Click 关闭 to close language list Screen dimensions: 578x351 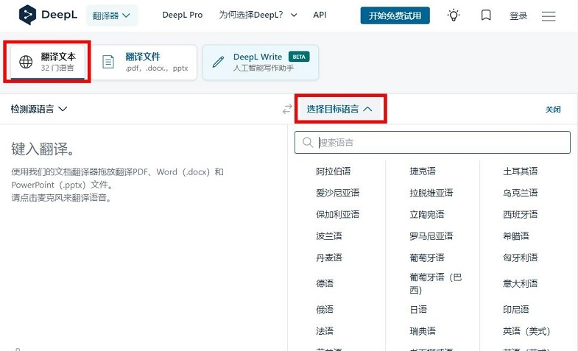(553, 110)
